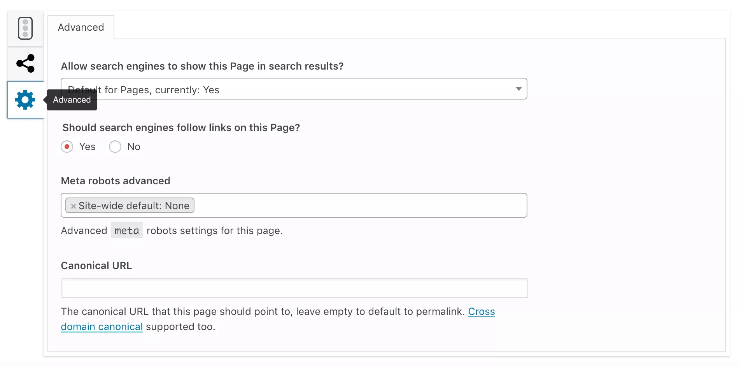This screenshot has height=367, width=739.
Task: Select the Yes radio for following links
Action: pyautogui.click(x=67, y=147)
